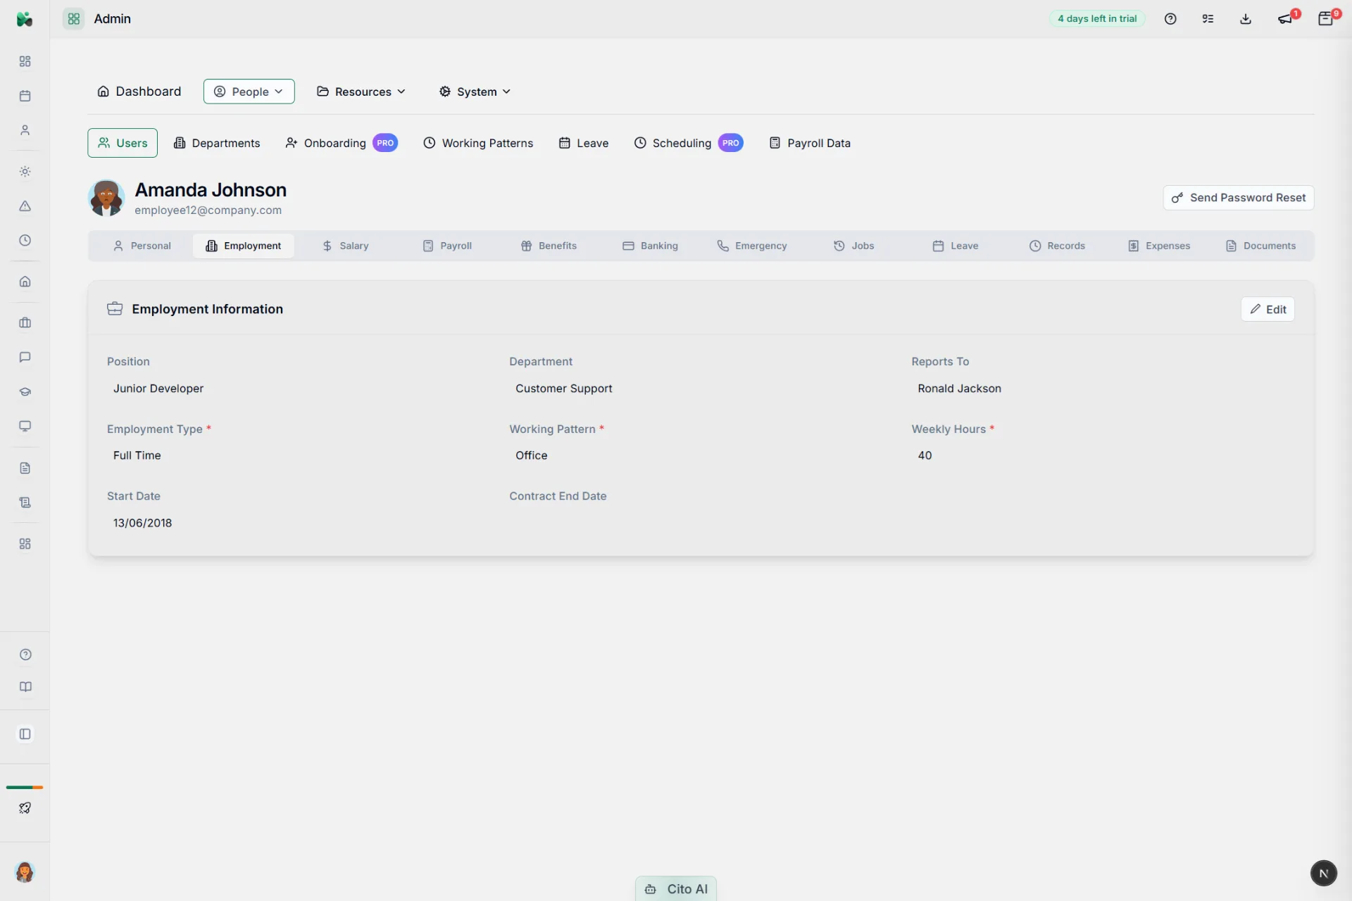Open the Cito AI assistant button
Viewport: 1352px width, 901px height.
[676, 889]
